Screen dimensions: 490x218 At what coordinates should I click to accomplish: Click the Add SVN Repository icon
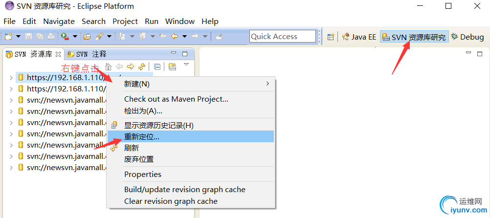pyautogui.click(x=173, y=66)
